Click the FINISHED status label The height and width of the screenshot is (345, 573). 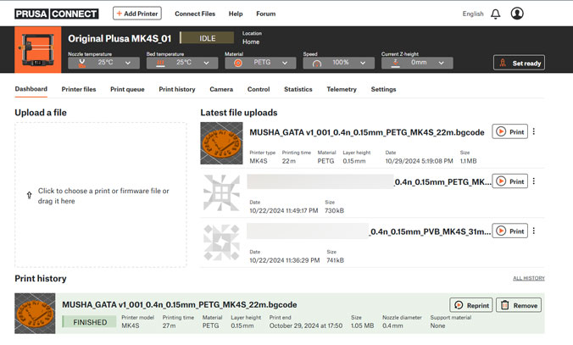tap(90, 322)
